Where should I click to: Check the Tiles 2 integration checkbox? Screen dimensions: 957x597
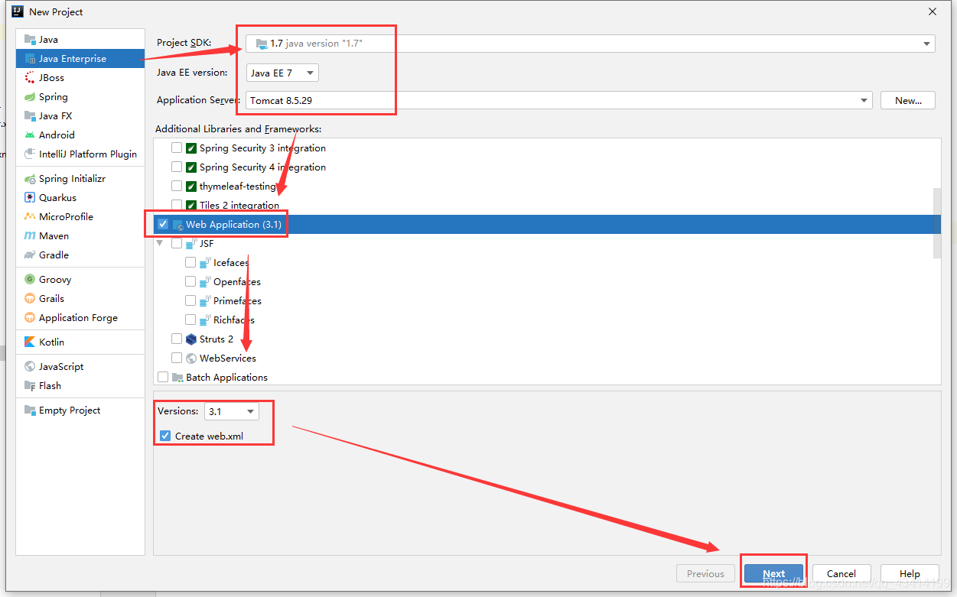coord(177,205)
